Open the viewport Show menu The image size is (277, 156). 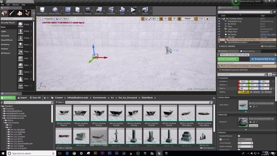pos(65,19)
